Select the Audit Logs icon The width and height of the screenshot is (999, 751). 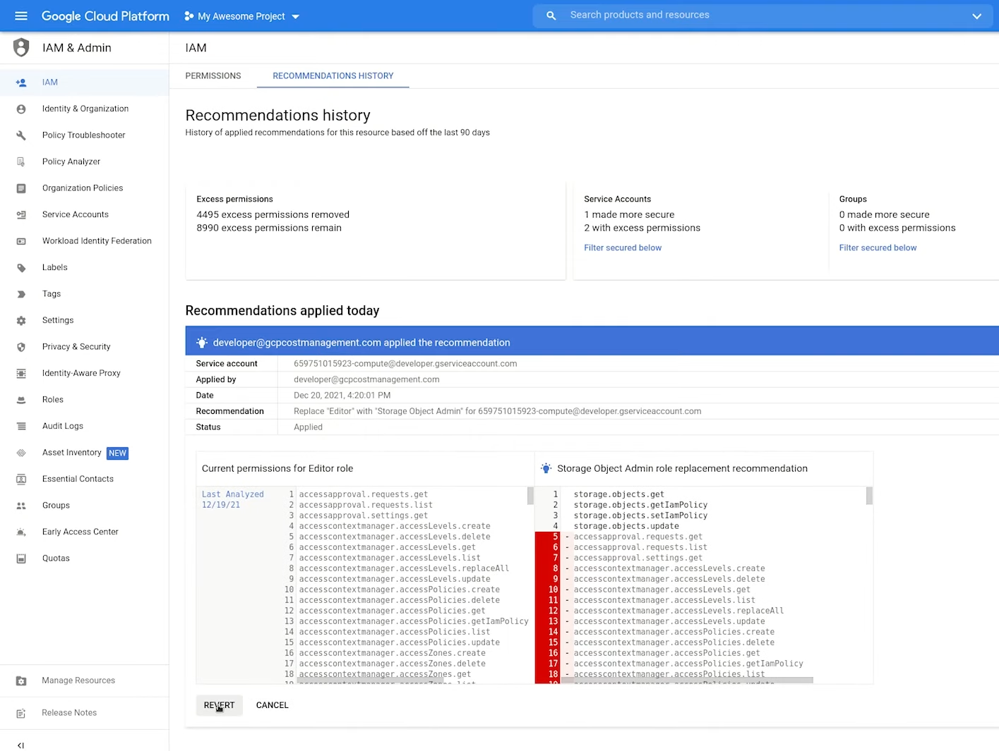point(21,426)
